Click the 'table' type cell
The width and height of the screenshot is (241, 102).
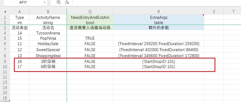159,22
